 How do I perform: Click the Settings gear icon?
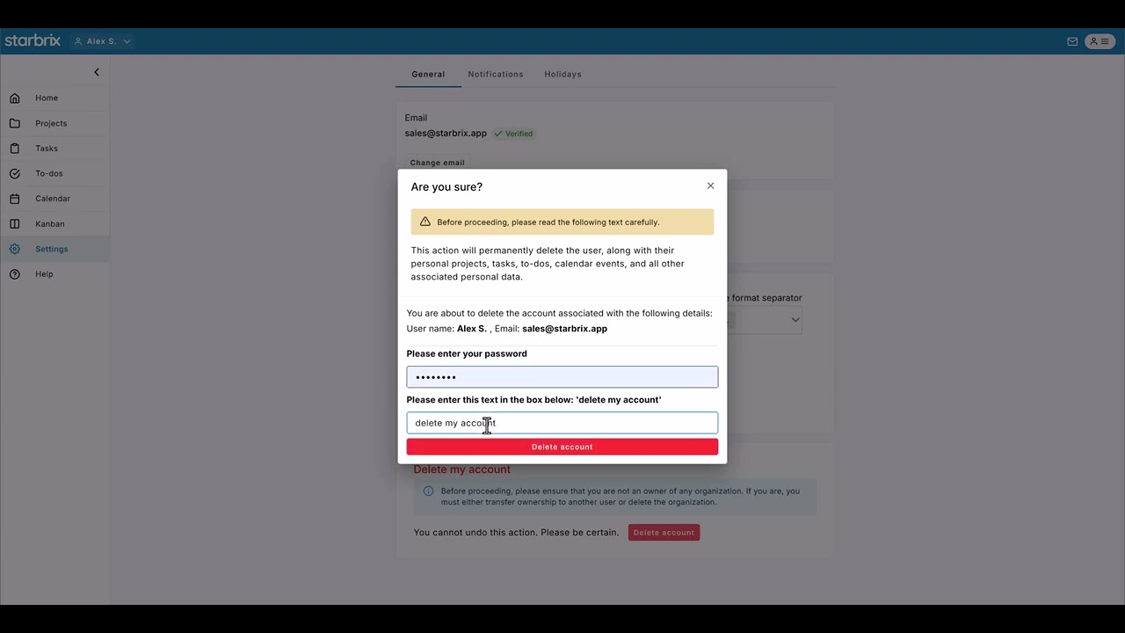(15, 249)
